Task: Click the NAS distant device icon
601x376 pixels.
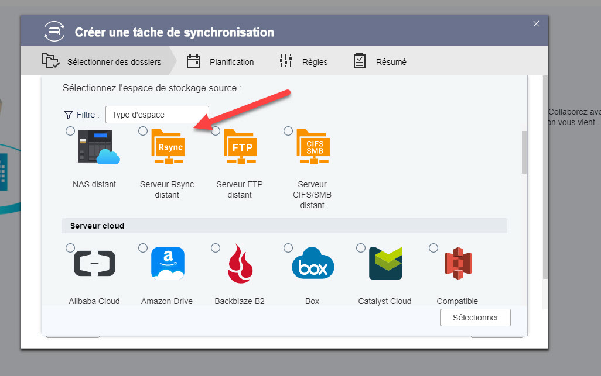Action: [x=98, y=147]
